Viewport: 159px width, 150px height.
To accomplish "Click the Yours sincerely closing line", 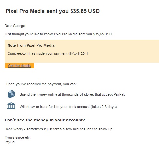I will click(x=18, y=137).
